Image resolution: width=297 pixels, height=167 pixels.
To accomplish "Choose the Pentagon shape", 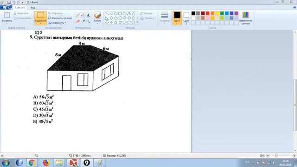I will 116,18.
